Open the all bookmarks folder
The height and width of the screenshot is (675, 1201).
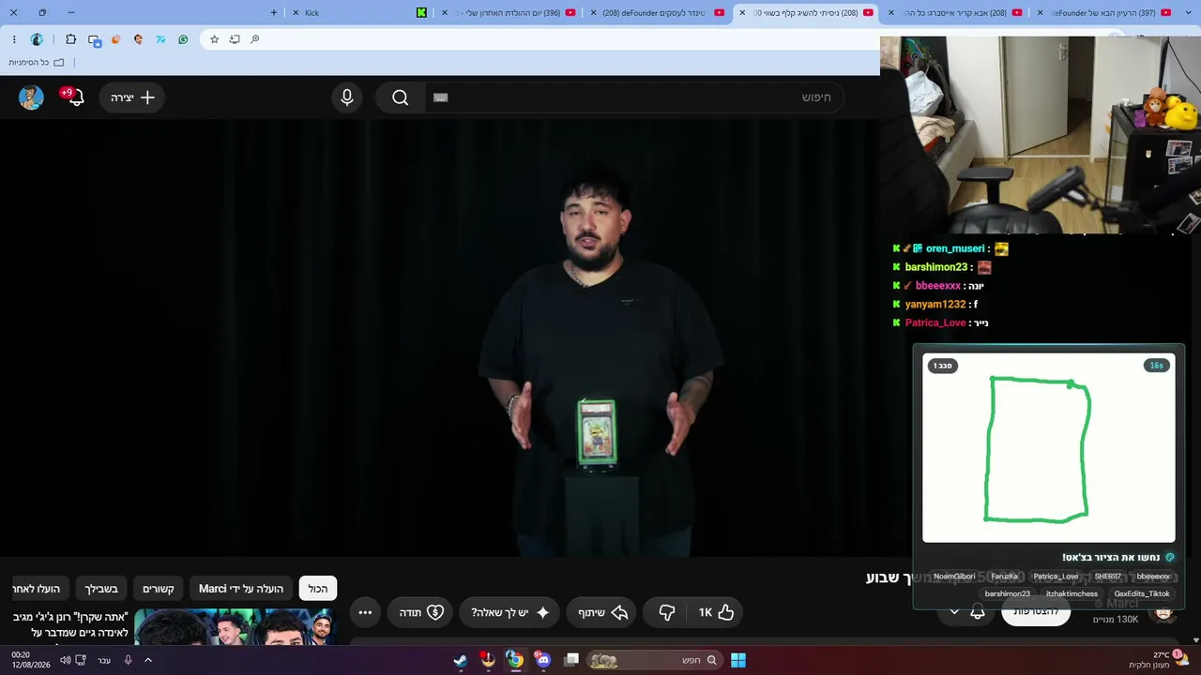[37, 62]
